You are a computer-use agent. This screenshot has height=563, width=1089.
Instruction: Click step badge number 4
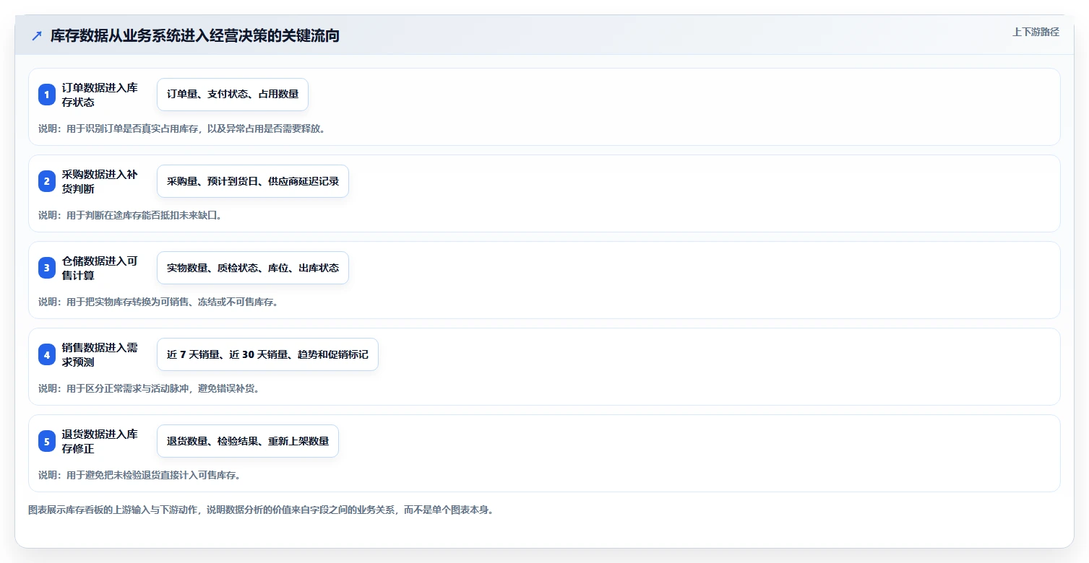tap(47, 354)
